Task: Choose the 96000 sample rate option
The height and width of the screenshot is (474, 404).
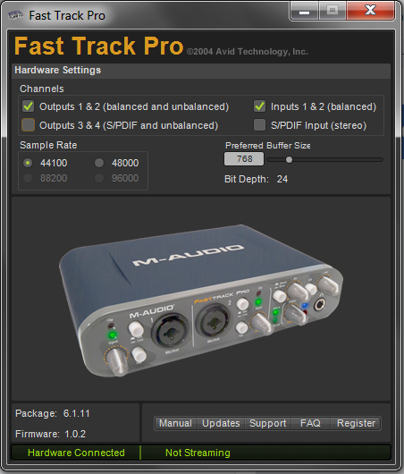Action: pyautogui.click(x=99, y=178)
